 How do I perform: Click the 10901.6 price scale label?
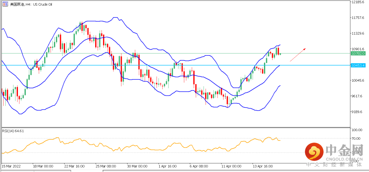point(358,49)
